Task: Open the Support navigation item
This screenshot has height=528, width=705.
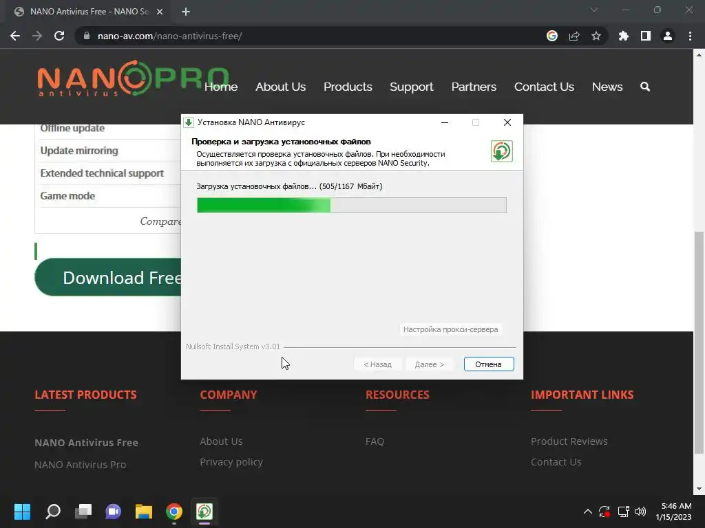Action: click(x=412, y=87)
